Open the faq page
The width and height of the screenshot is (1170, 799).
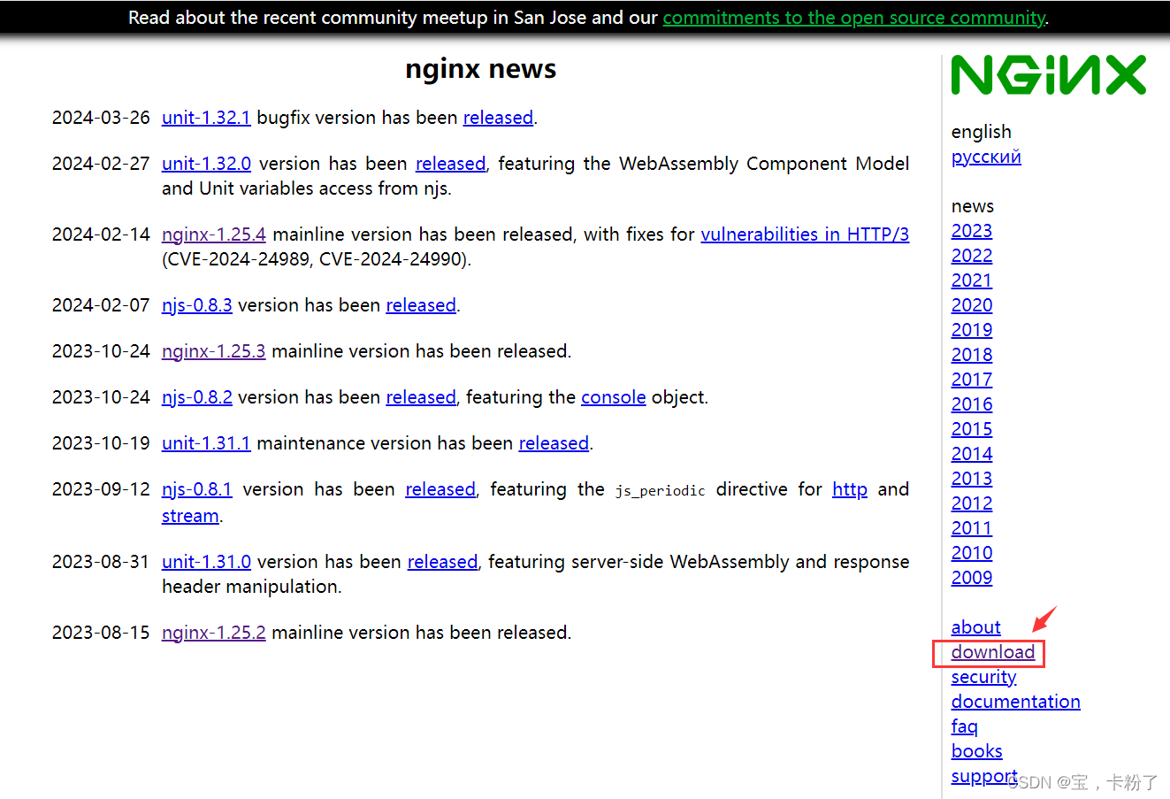pos(964,726)
